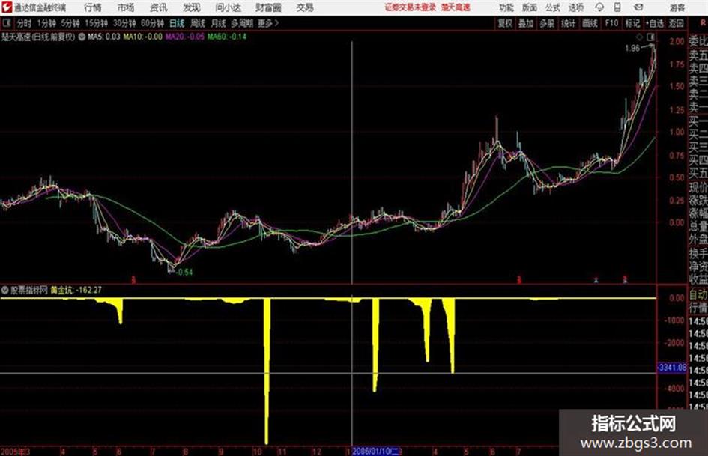Expand the main chart indicator dropdown circle
Viewport: 708px width, 456px height.
coord(82,37)
